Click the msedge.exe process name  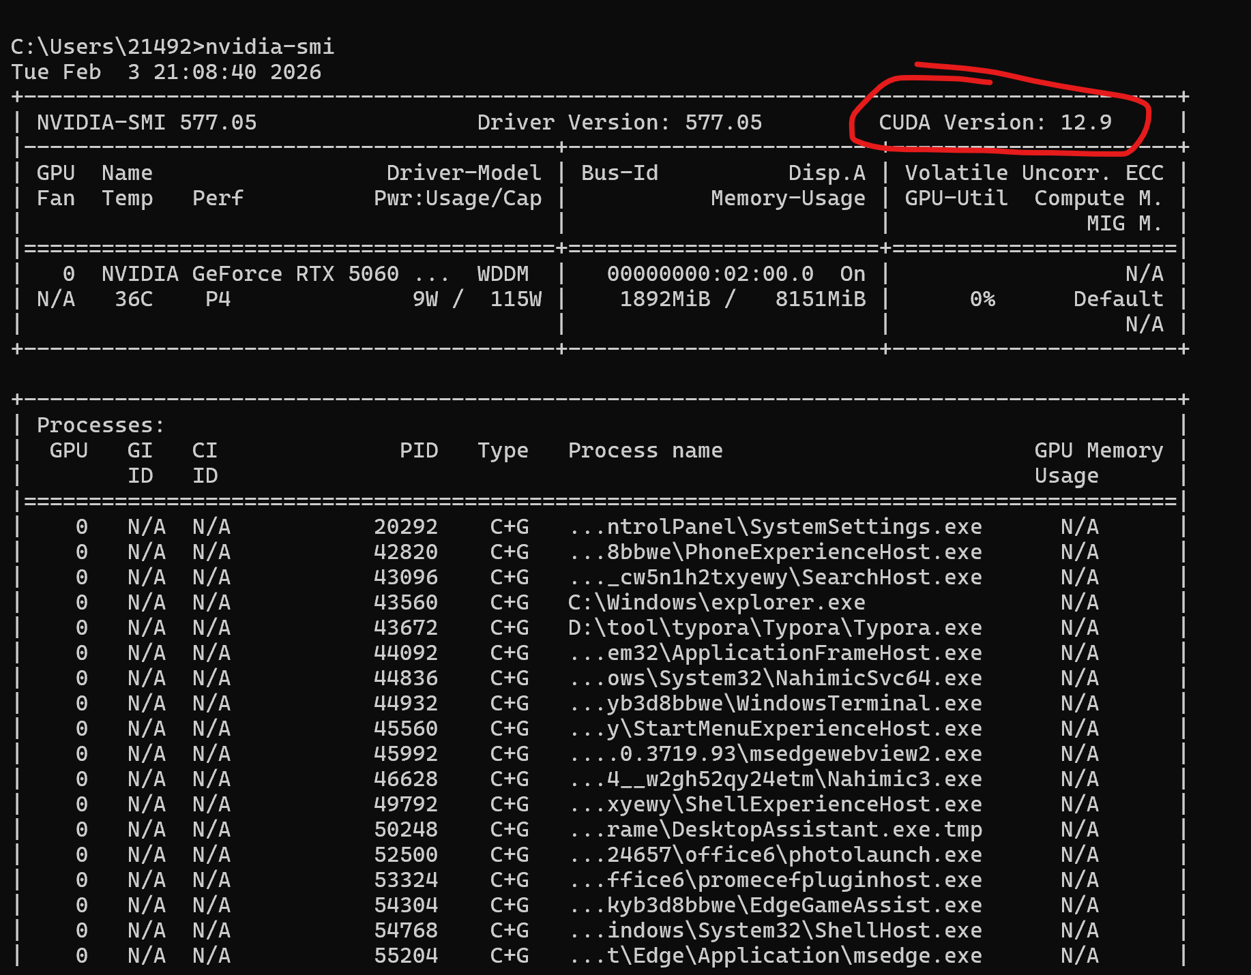(x=776, y=956)
